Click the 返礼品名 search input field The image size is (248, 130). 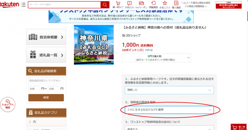point(46,81)
